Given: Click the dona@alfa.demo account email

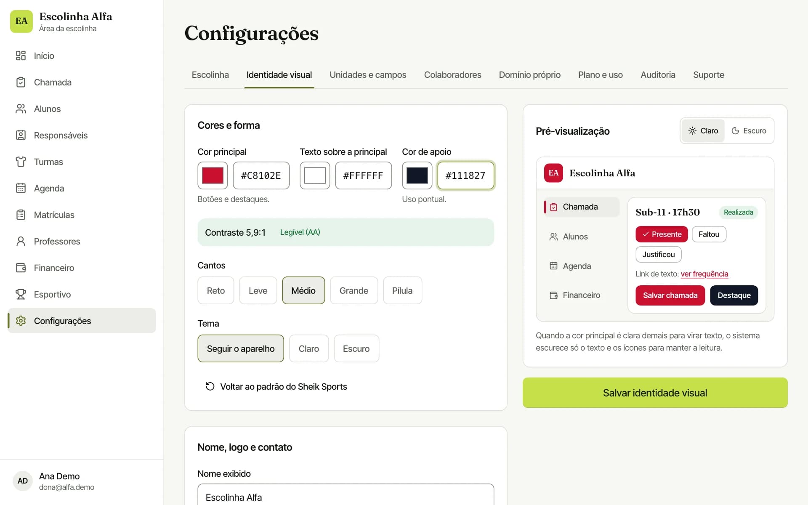Looking at the screenshot, I should tap(66, 487).
